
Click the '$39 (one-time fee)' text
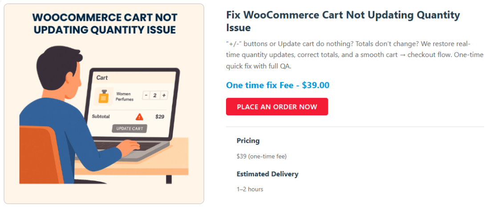click(262, 156)
